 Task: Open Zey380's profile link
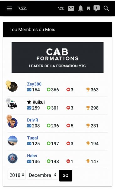pos(34,84)
